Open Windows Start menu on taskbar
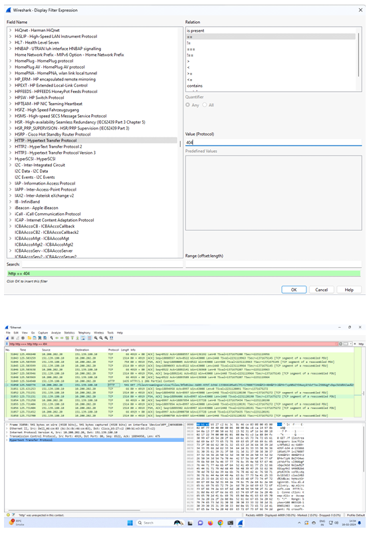 tap(130, 523)
